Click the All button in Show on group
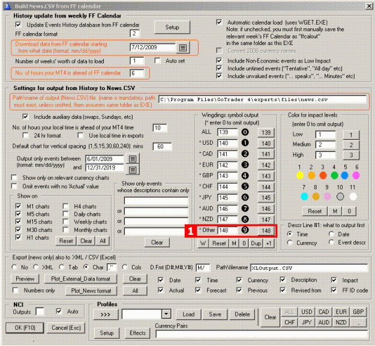The image size is (375, 346). click(103, 241)
